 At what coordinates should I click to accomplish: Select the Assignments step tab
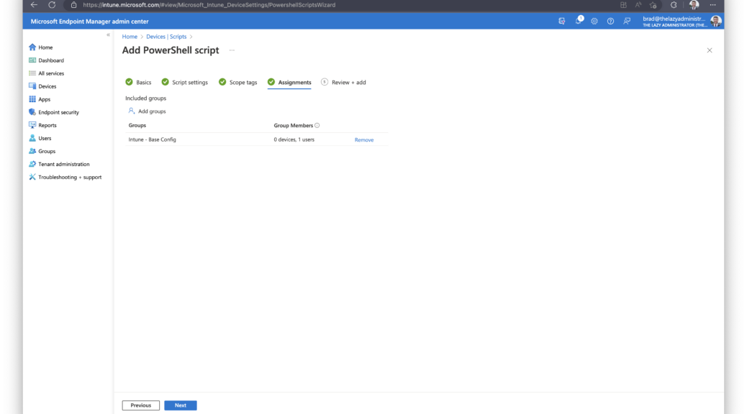[289, 83]
